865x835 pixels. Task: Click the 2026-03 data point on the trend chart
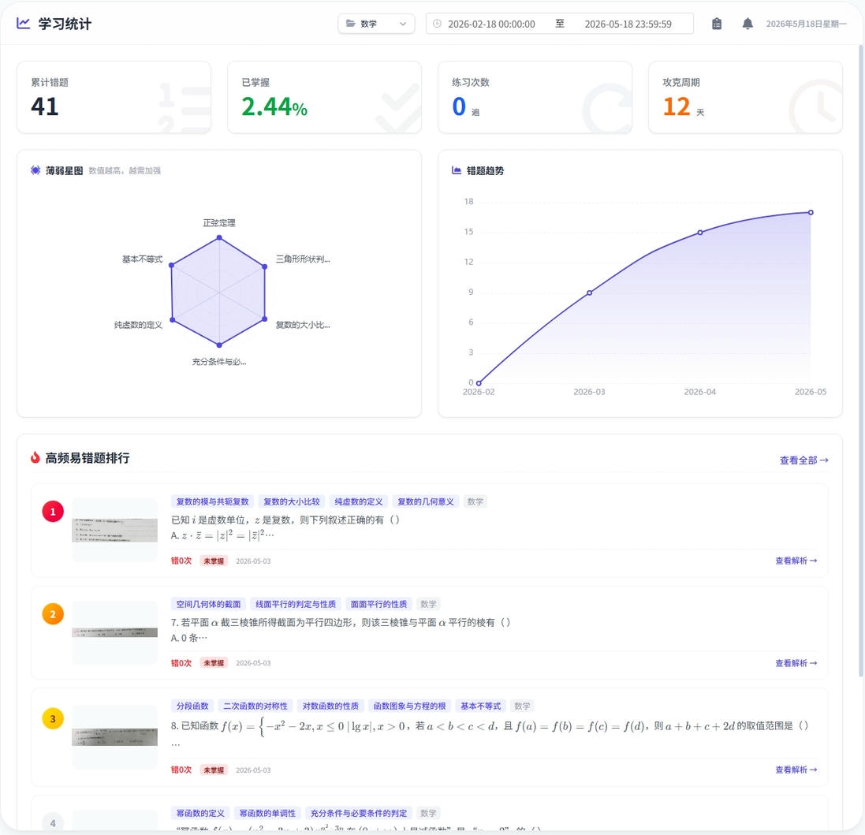[x=589, y=293]
